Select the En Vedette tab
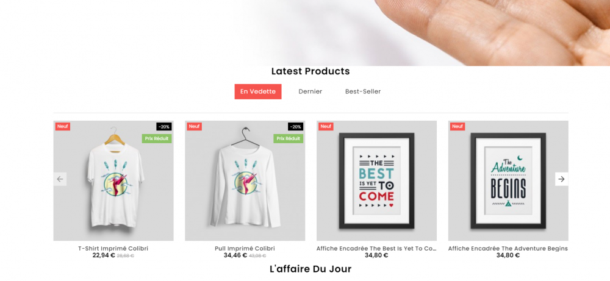610x281 pixels. (258, 91)
